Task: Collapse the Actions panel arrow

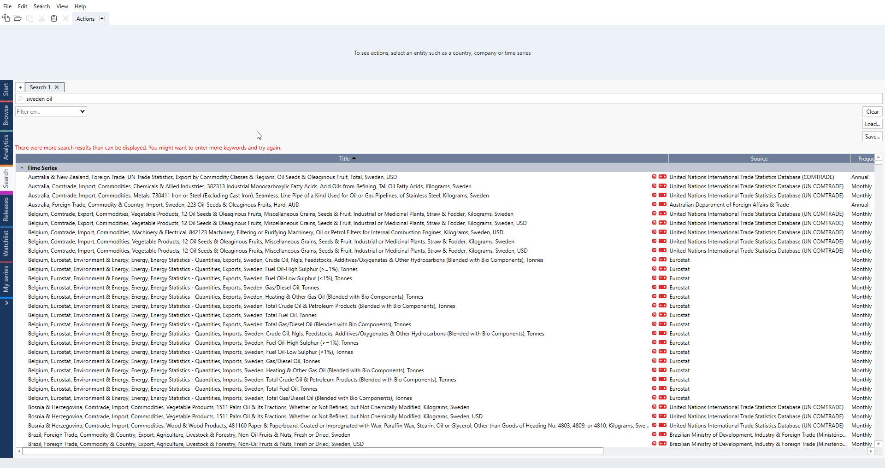Action: coord(102,18)
